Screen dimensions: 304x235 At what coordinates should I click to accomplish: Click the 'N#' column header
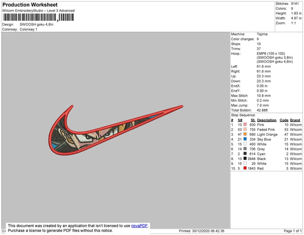(x=240, y=120)
